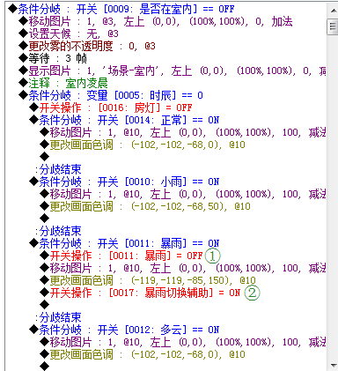The image size is (338, 371).
Task: Select the 分歧结束 row closing the 正常 branch
Action: (x=58, y=169)
